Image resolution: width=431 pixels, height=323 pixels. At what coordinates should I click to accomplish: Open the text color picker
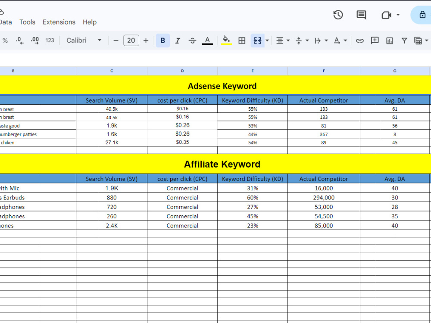coord(207,40)
